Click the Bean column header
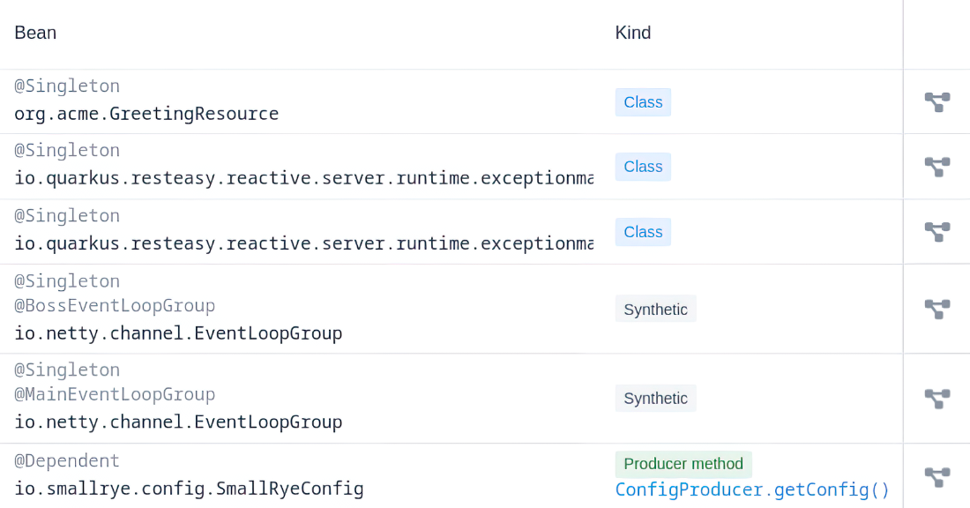970x508 pixels. coord(35,33)
